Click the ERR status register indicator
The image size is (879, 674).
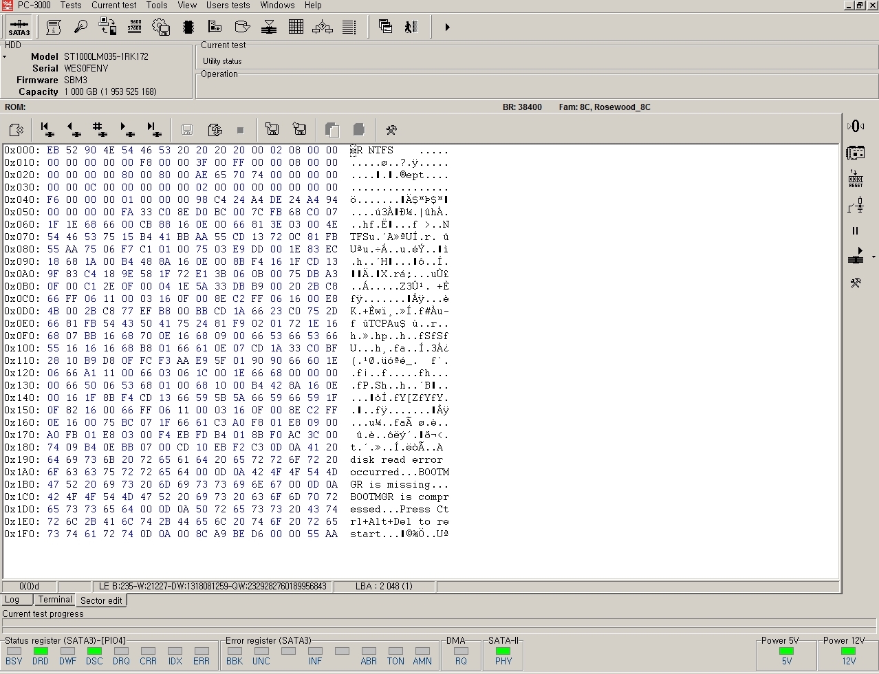202,651
